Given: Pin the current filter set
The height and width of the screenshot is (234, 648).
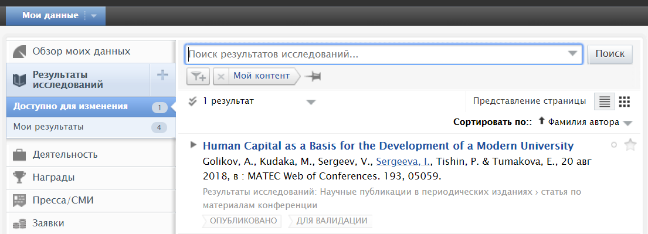Looking at the screenshot, I should coord(313,76).
